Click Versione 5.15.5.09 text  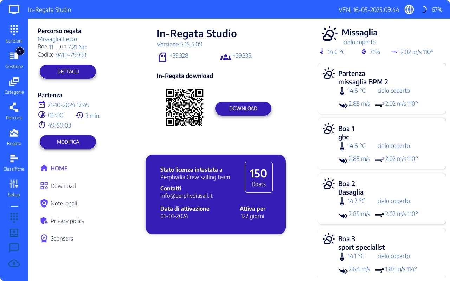coord(180,44)
